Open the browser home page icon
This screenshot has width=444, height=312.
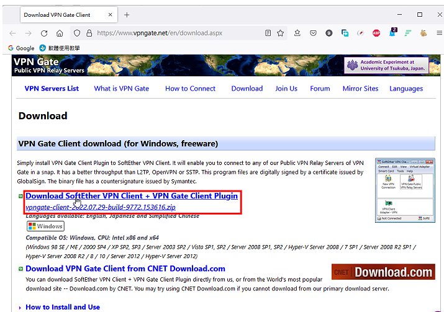pos(60,33)
